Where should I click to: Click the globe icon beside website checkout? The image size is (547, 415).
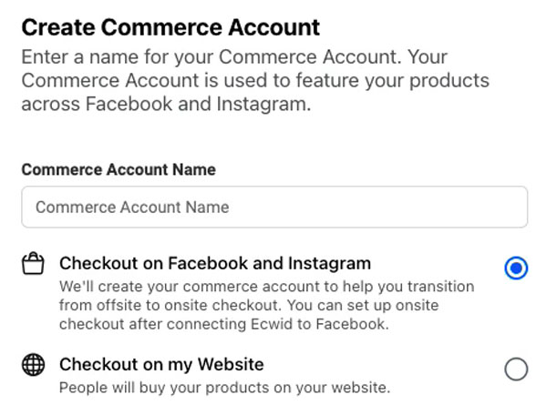(33, 365)
